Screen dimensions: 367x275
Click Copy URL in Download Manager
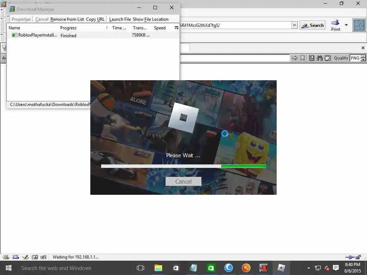[x=95, y=19]
